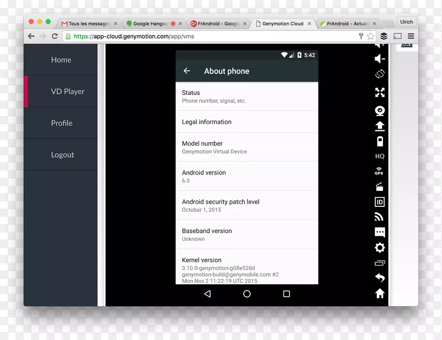Mute the device volume
442x340 pixels.
point(380,57)
